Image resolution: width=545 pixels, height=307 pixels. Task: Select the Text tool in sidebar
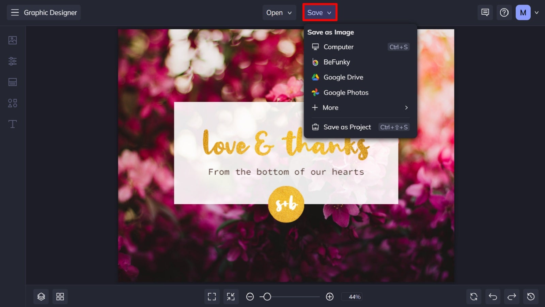tap(12, 124)
